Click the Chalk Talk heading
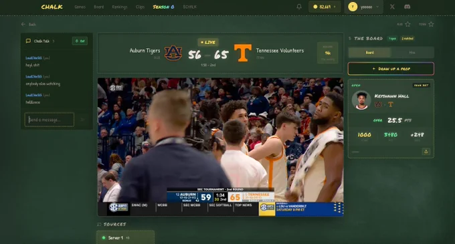The image size is (455, 244). pos(41,41)
